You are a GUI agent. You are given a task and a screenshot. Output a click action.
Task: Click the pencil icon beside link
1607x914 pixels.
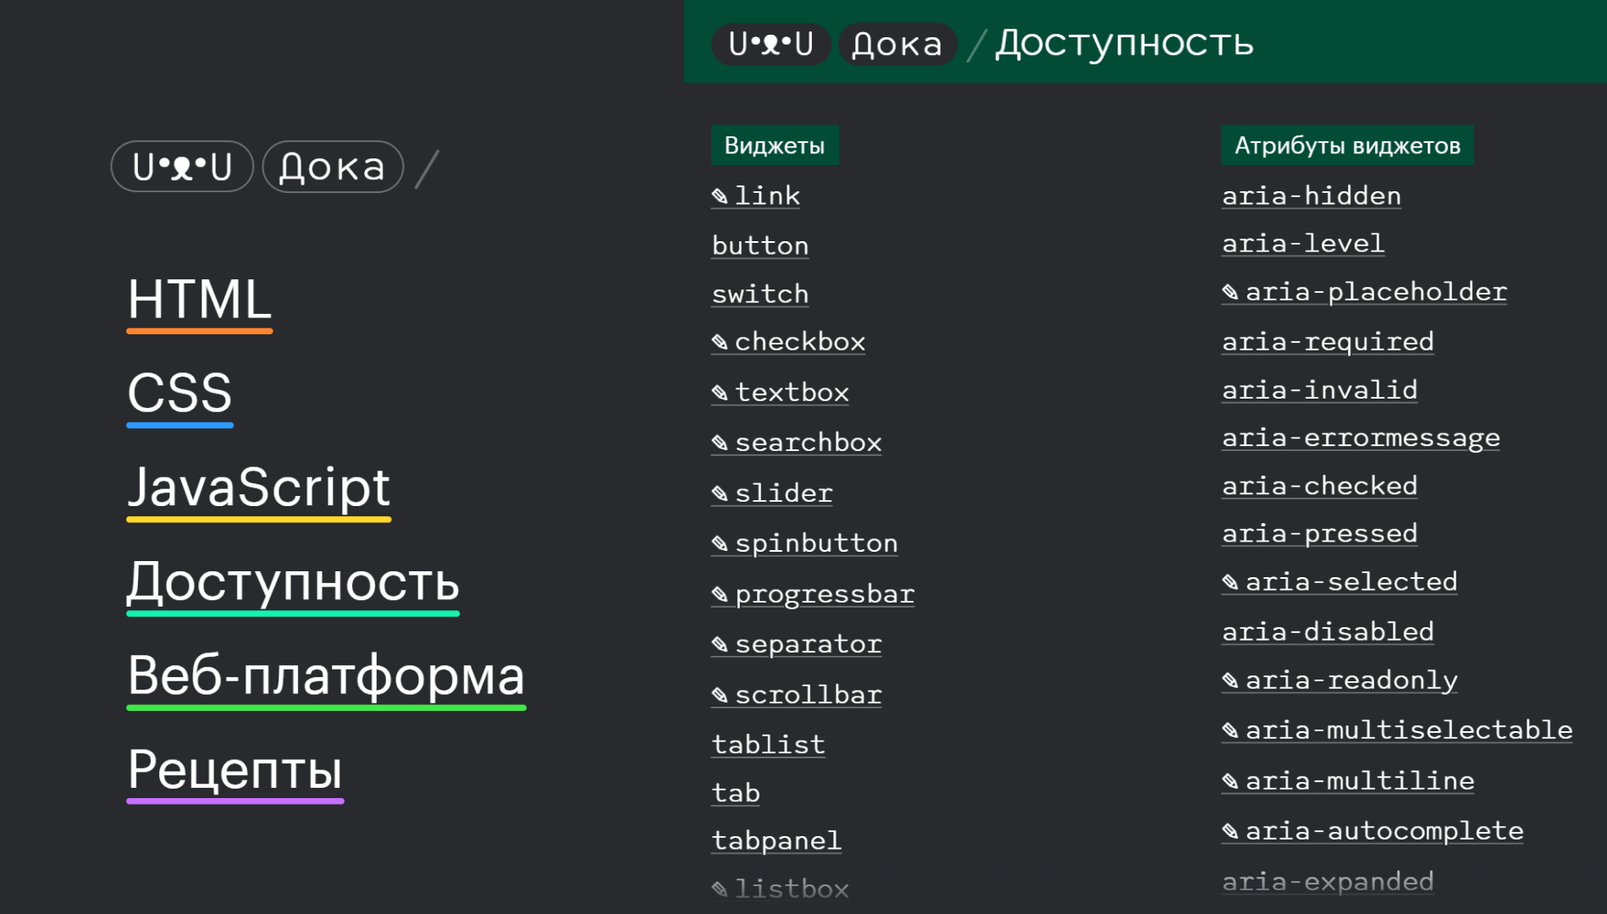pos(720,196)
